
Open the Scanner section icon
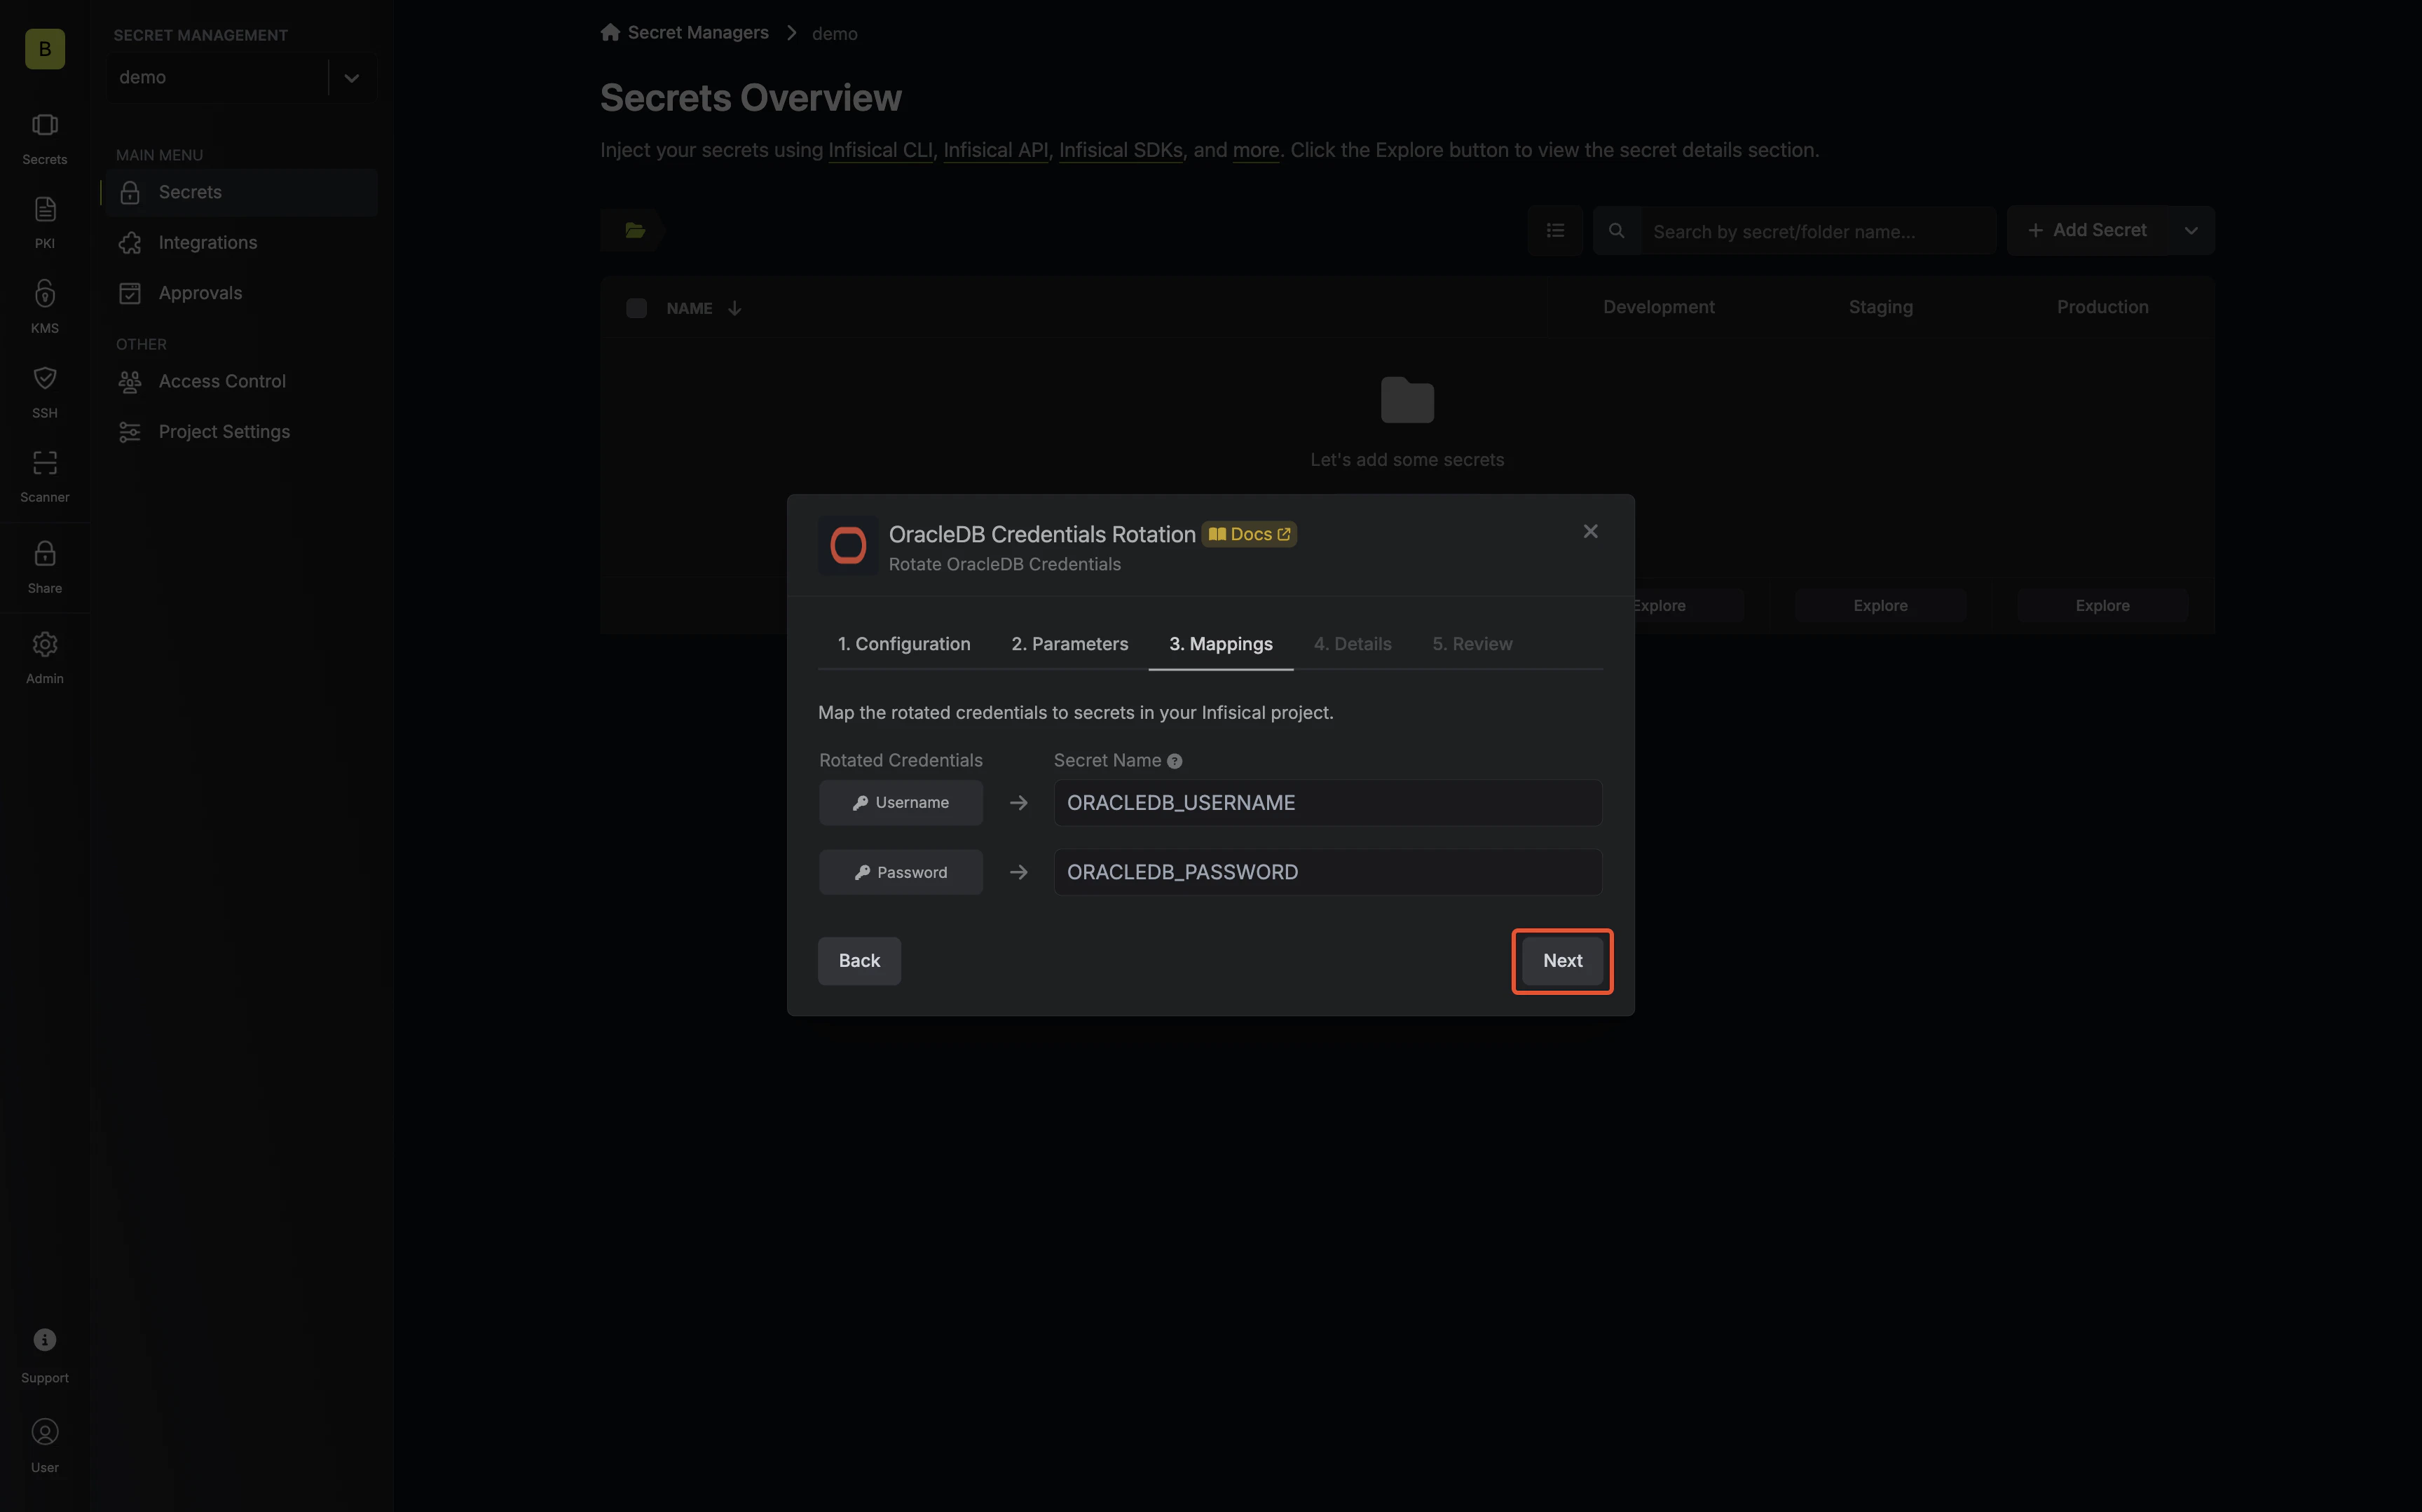point(45,475)
